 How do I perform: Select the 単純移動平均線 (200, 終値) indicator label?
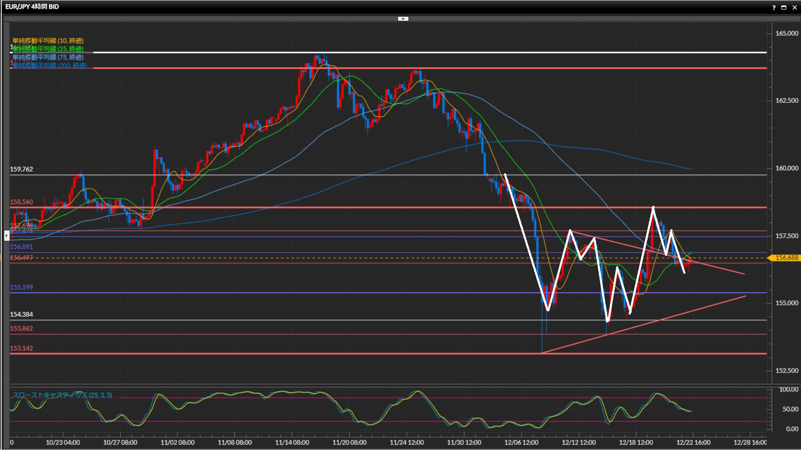(x=50, y=65)
